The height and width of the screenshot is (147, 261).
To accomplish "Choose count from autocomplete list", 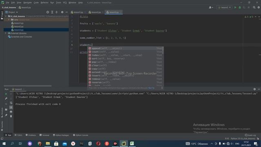I will [125, 52].
